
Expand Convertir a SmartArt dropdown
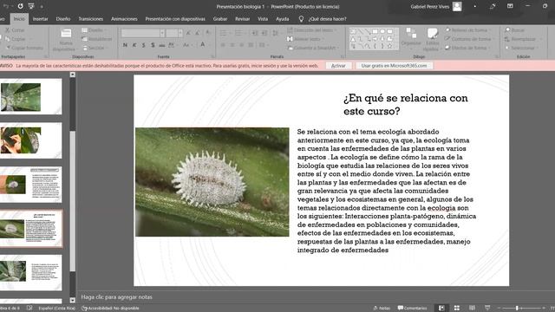pos(314,48)
